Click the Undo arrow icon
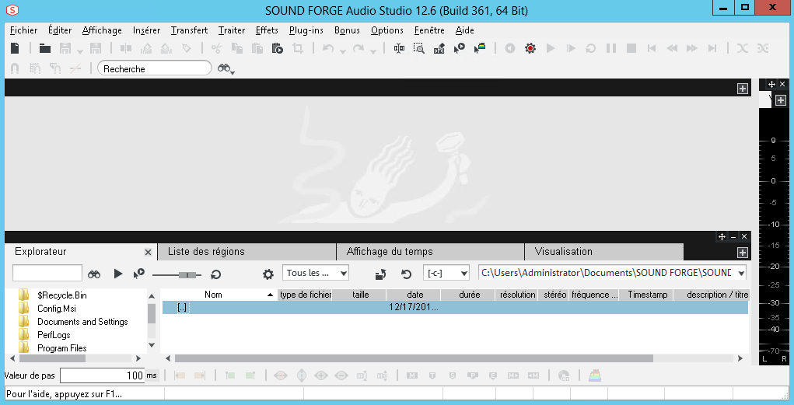 coord(328,48)
